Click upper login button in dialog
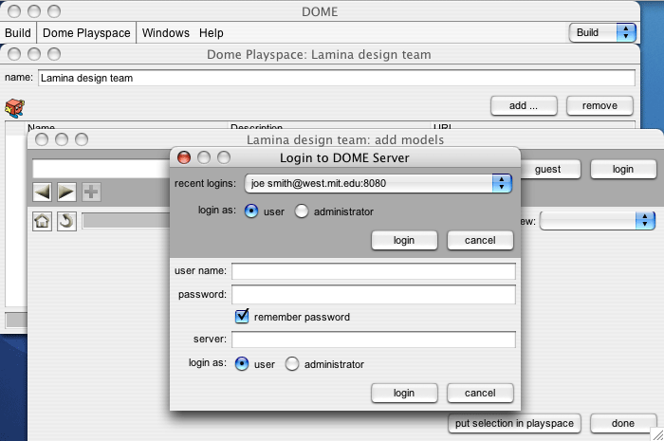The height and width of the screenshot is (441, 664). 404,240
